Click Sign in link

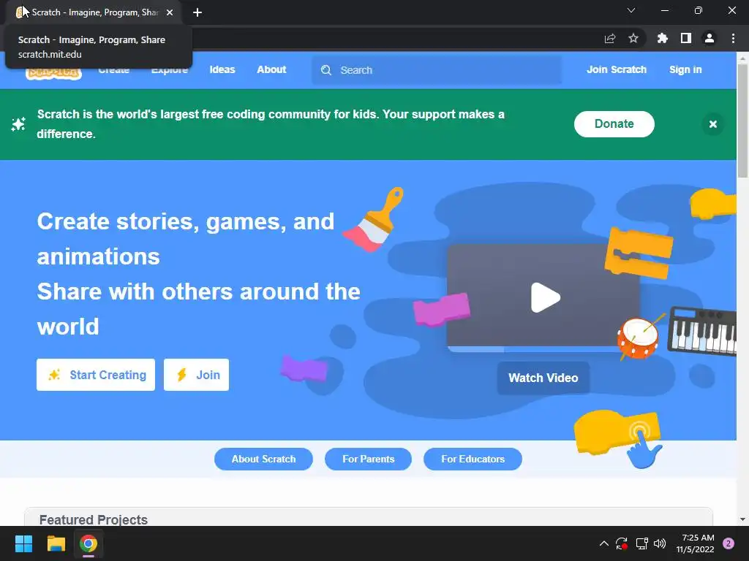tap(685, 69)
